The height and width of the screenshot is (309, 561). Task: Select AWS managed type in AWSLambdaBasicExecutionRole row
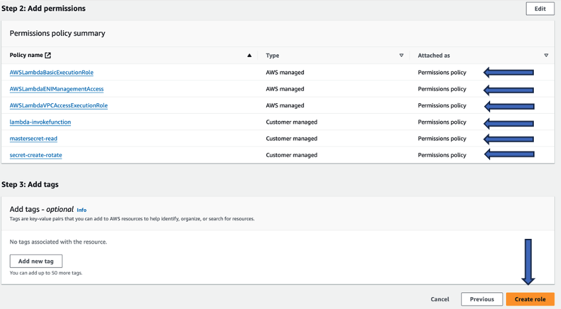pos(285,72)
